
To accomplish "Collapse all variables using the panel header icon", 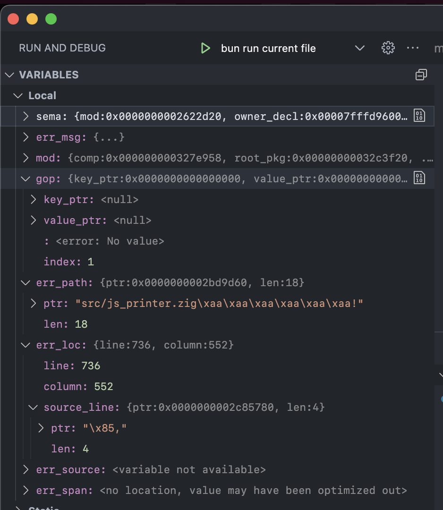I will coord(421,74).
